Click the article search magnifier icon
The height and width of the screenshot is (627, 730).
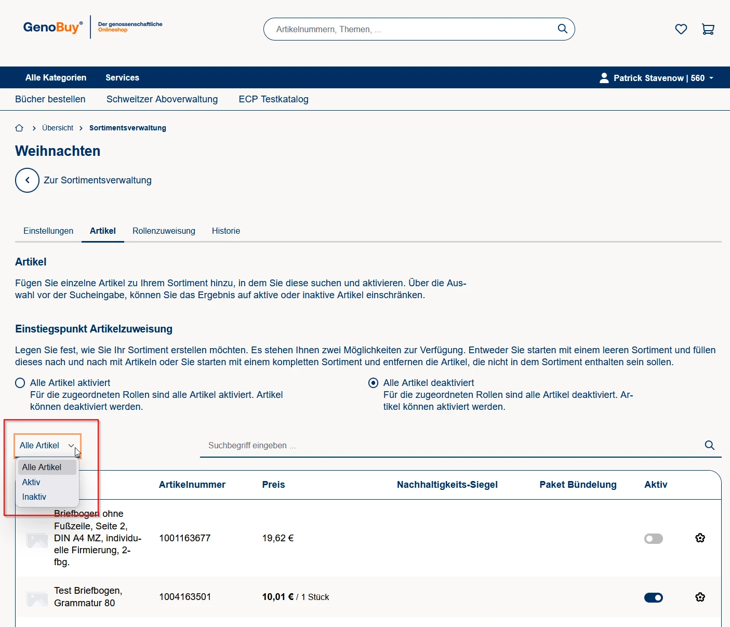pyautogui.click(x=709, y=445)
